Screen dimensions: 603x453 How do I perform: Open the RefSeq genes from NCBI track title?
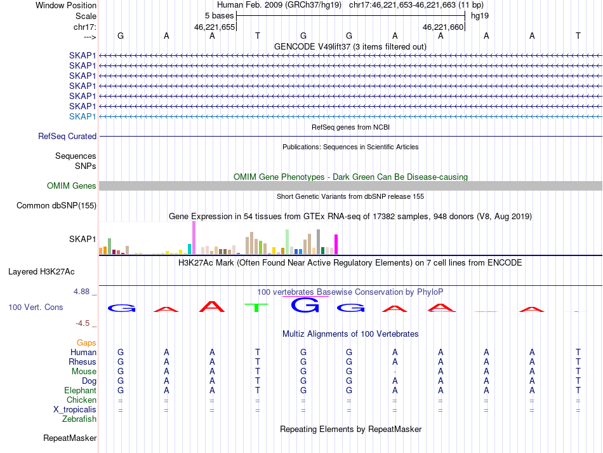click(x=350, y=127)
